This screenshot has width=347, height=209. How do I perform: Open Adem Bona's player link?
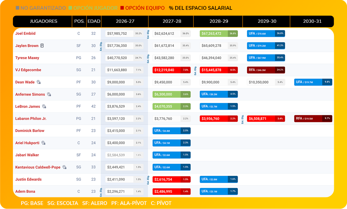(25, 191)
